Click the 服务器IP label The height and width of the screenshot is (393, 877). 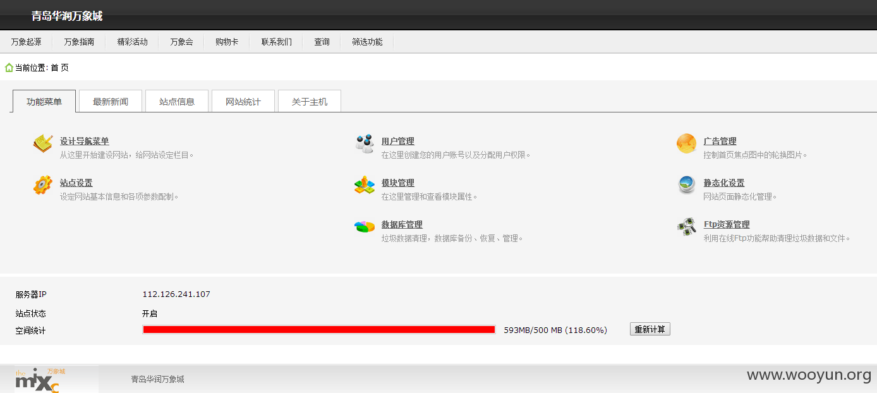[x=31, y=294]
